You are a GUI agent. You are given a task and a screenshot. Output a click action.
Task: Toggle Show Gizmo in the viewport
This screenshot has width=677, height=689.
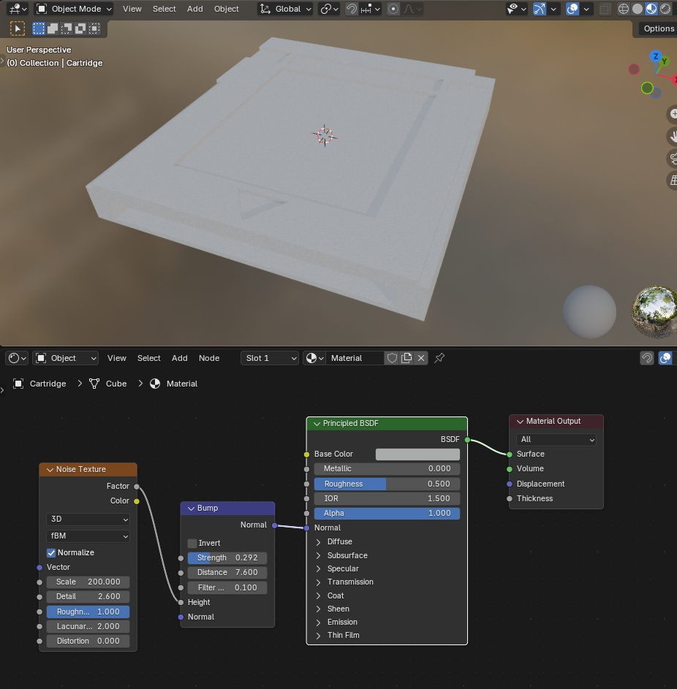click(x=539, y=9)
